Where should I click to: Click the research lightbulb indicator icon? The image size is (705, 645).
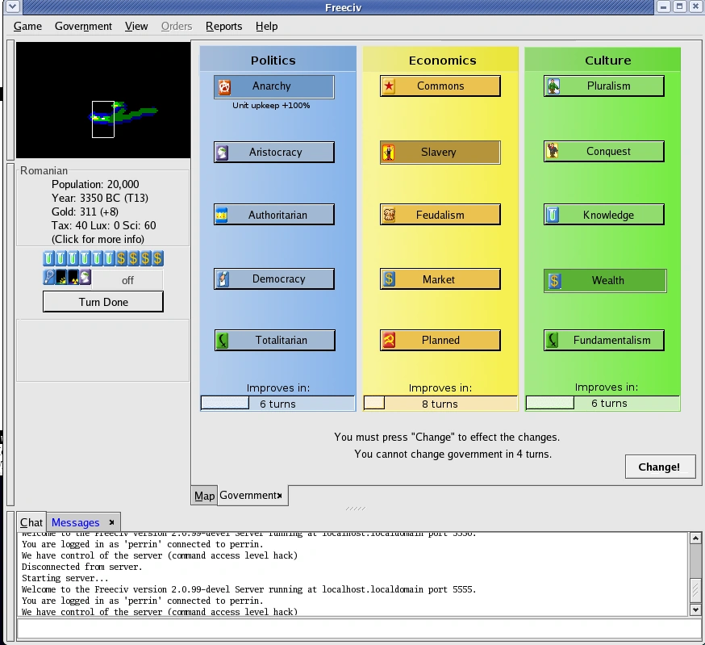[49, 278]
